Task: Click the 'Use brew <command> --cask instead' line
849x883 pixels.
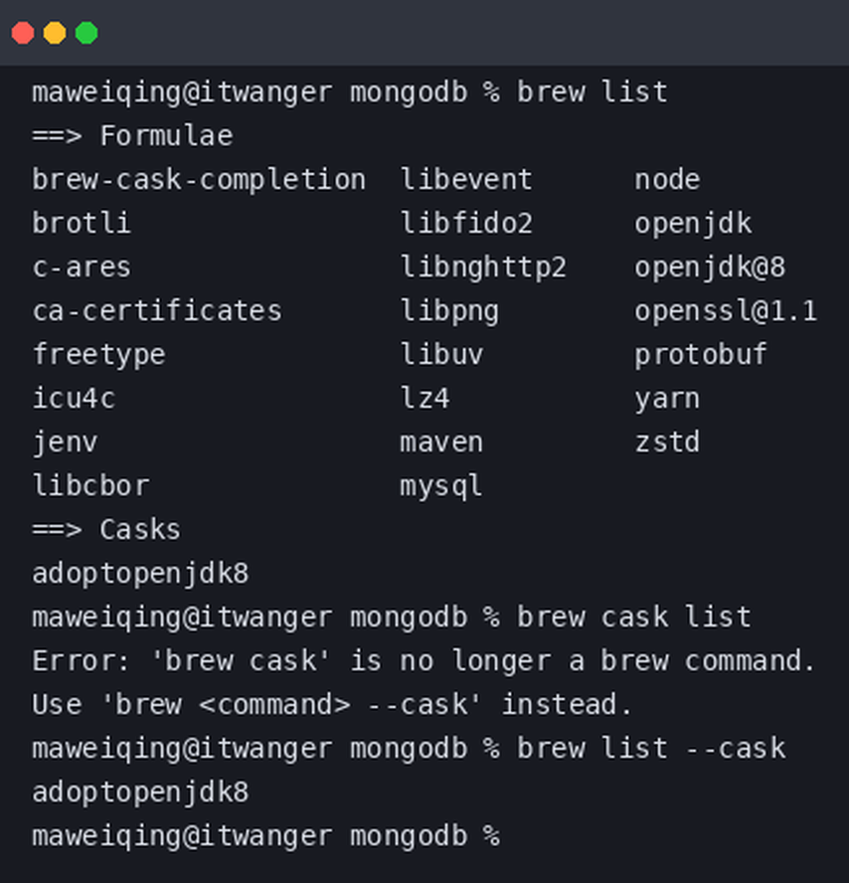Action: pos(332,704)
